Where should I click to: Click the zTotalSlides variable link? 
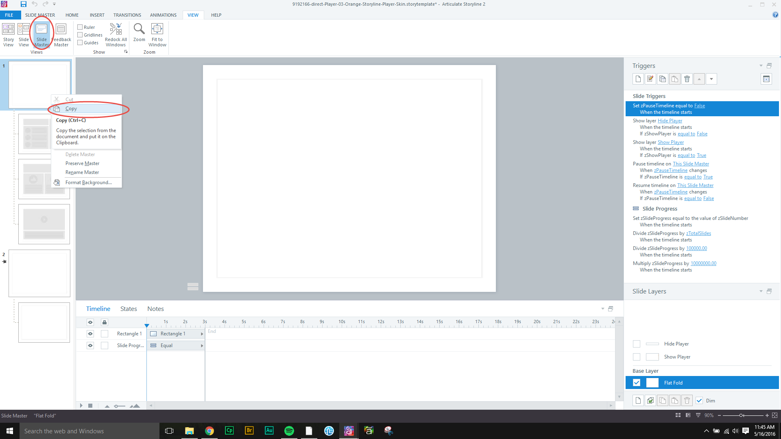tap(698, 233)
